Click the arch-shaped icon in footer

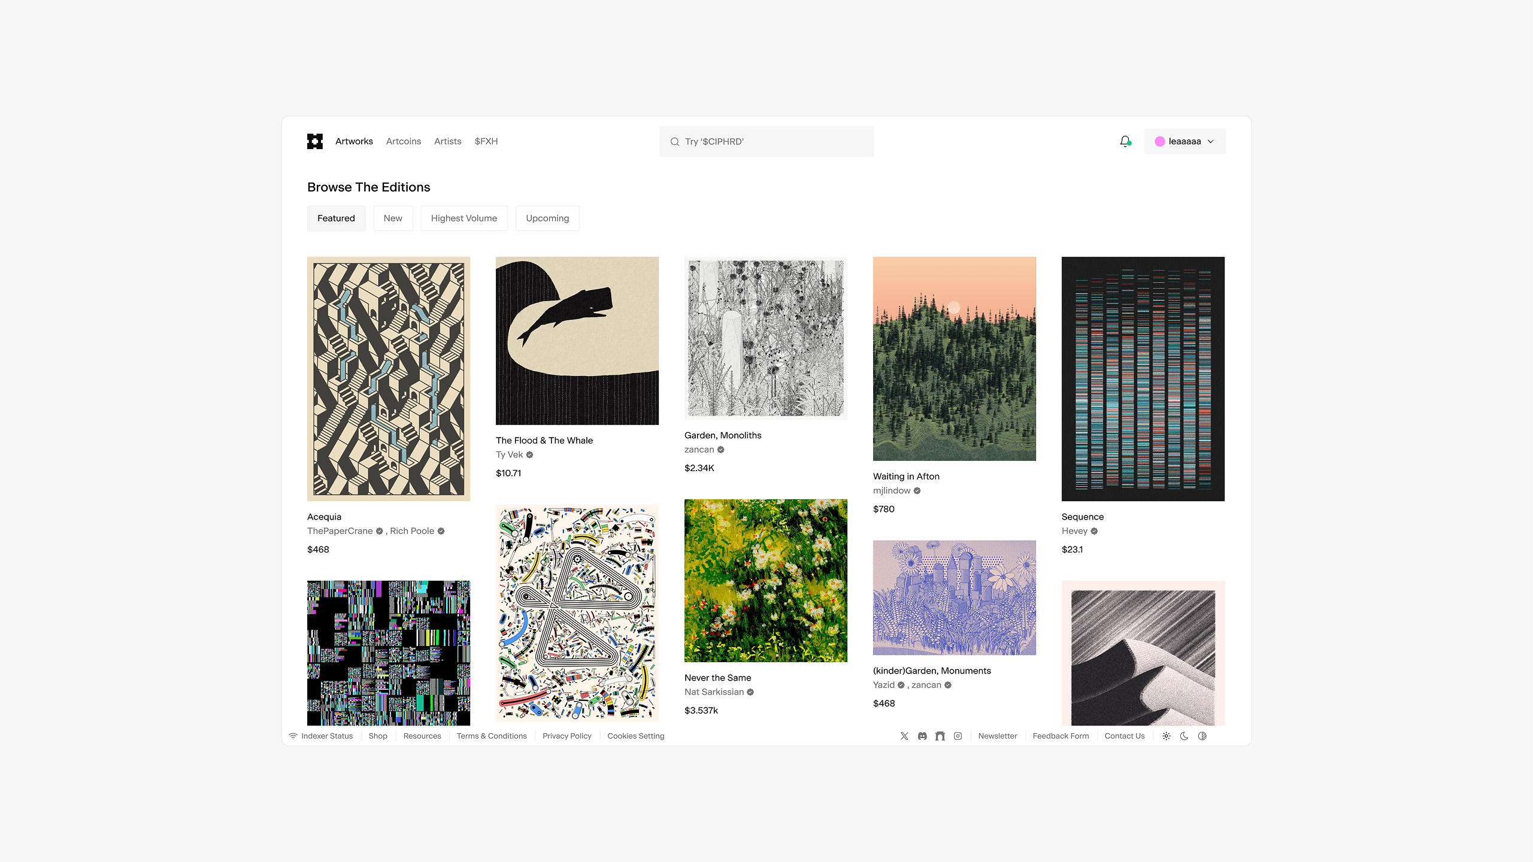pos(940,736)
